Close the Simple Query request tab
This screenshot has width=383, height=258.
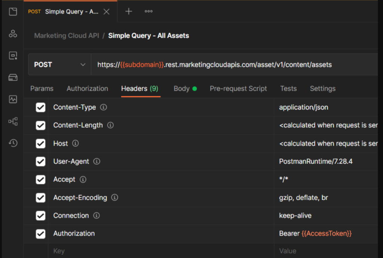coord(106,12)
